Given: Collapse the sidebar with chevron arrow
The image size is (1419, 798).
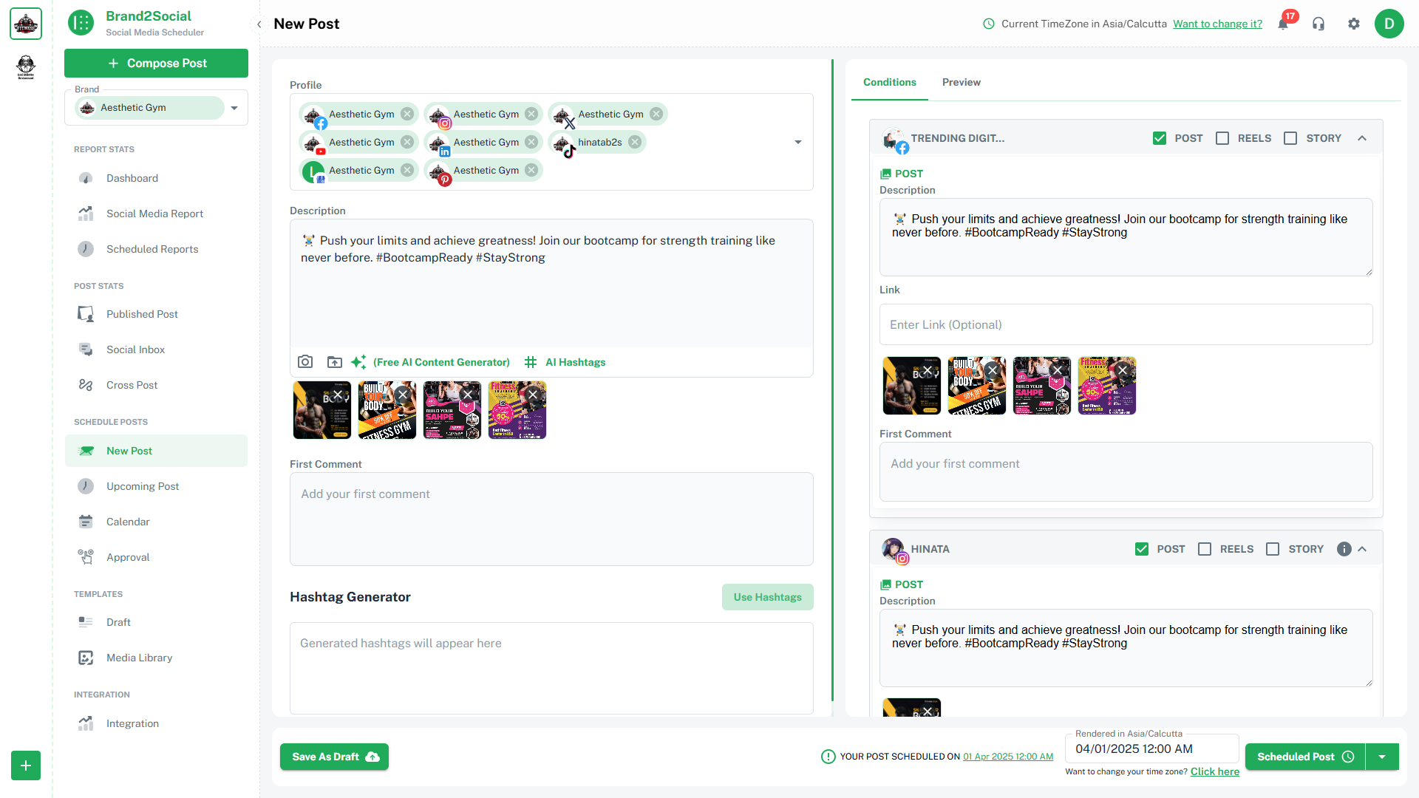Looking at the screenshot, I should point(259,24).
